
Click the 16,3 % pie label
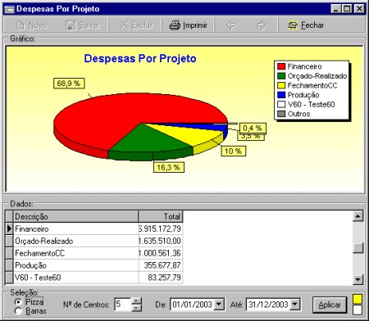(169, 167)
